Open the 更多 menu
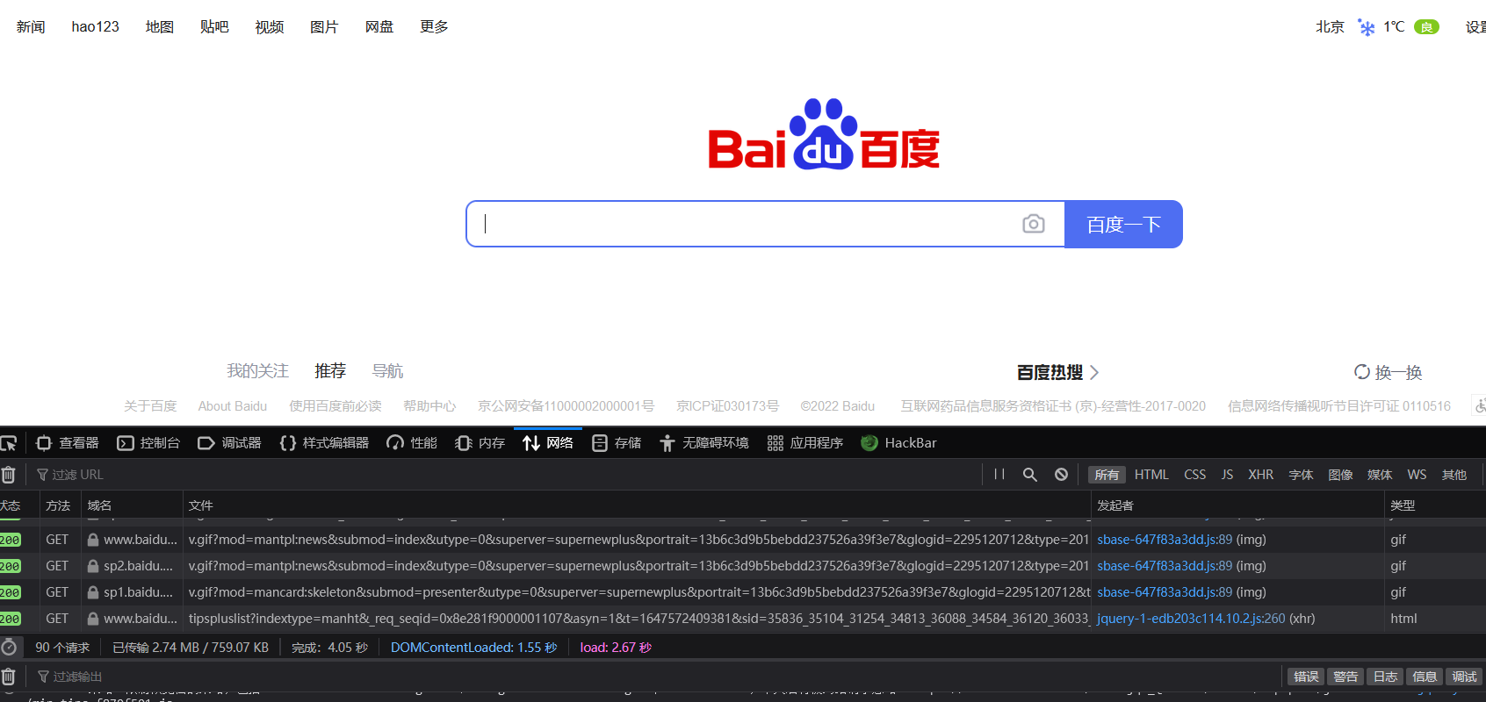The height and width of the screenshot is (702, 1486). [434, 27]
